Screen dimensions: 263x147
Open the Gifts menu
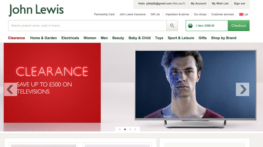202,38
